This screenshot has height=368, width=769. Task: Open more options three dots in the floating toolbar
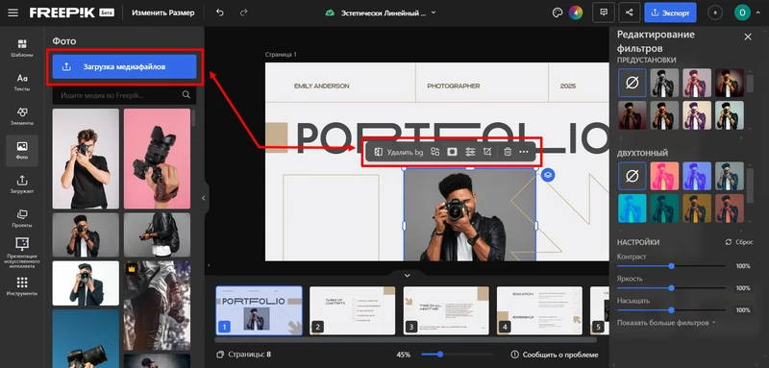[524, 153]
